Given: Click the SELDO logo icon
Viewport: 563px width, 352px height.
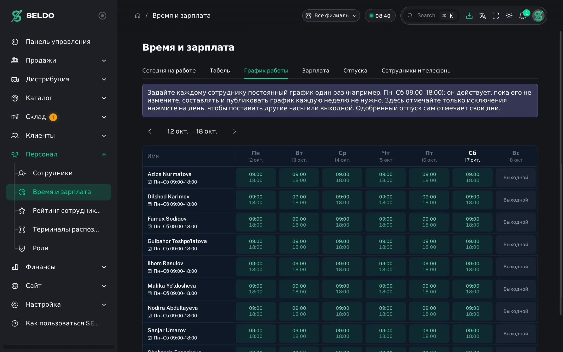Looking at the screenshot, I should 17,16.
